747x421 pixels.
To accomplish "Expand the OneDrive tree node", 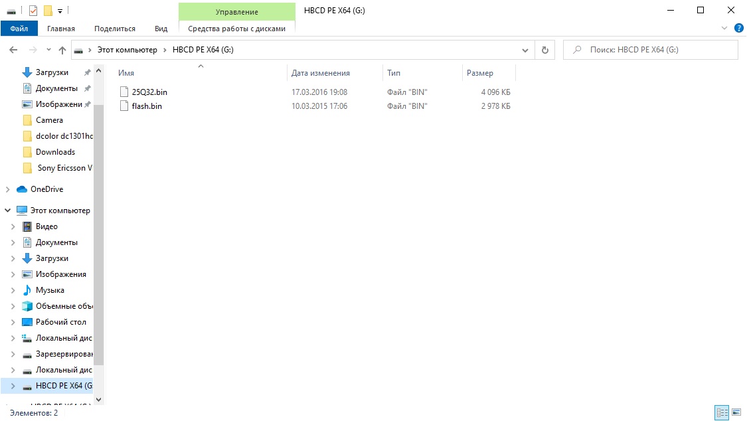I will (8, 189).
